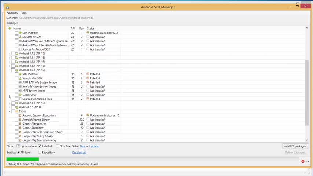Screen dimensions: 313x176
Task: Expand the Android 4.1.2 (API 16) node
Action: [10, 66]
